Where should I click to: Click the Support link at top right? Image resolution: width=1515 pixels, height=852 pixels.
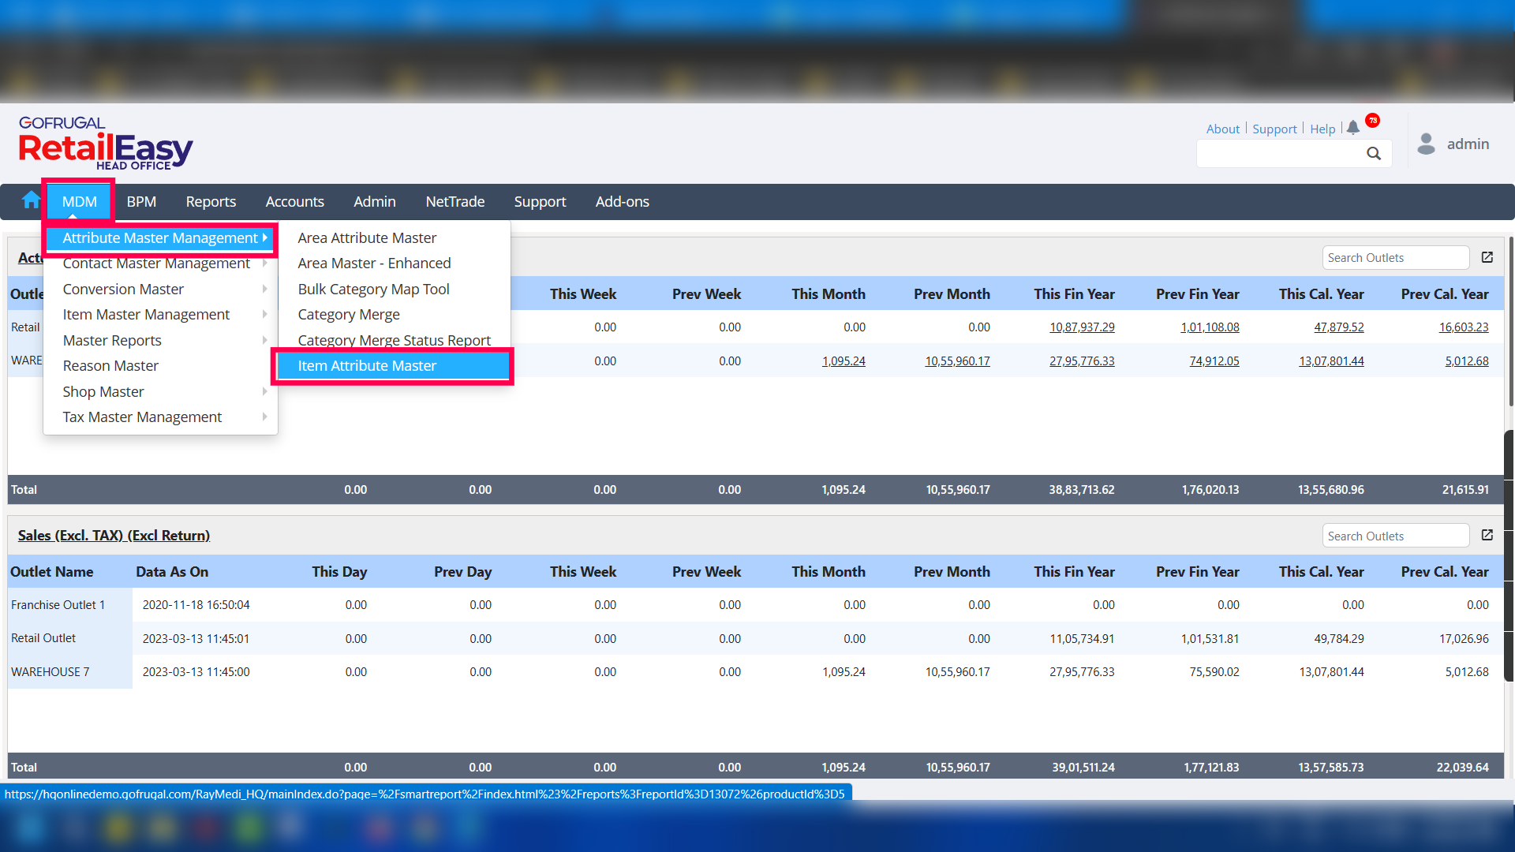(1274, 129)
